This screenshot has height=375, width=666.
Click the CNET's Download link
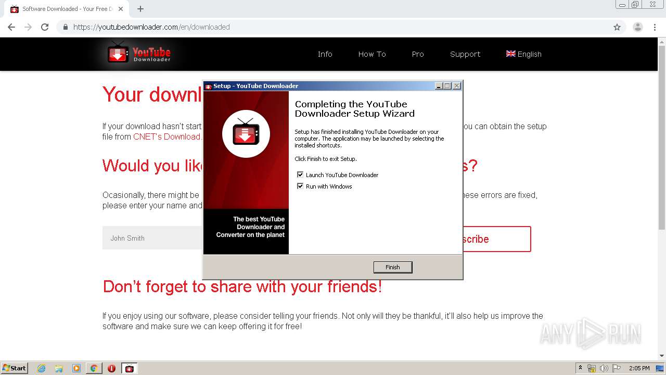(x=168, y=136)
